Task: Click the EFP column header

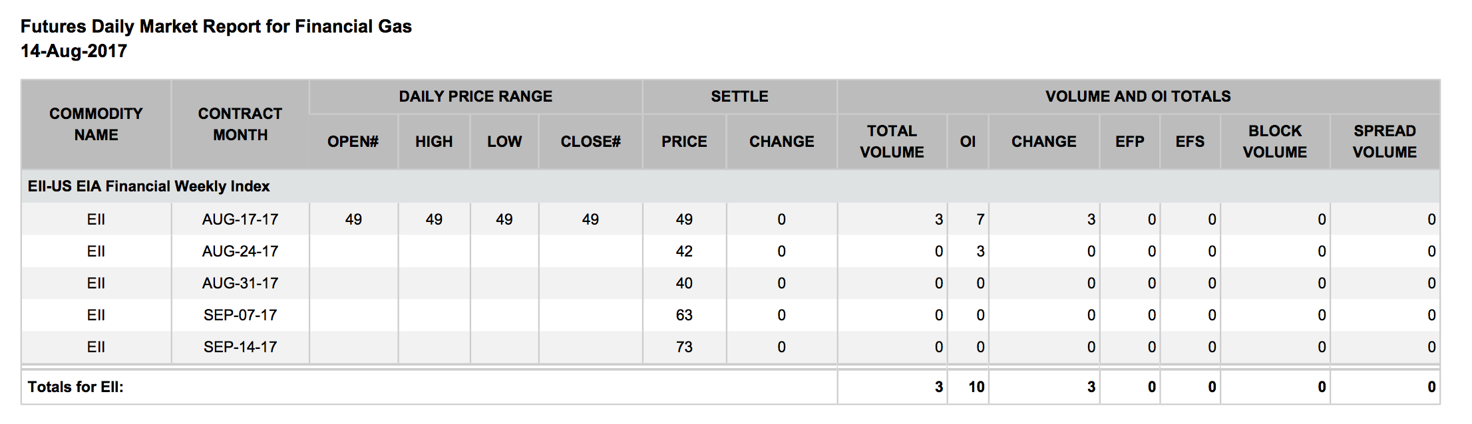Action: click(x=1130, y=142)
